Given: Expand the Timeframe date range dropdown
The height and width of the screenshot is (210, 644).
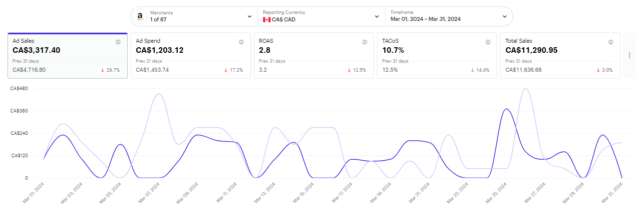Looking at the screenshot, I should tap(505, 16).
